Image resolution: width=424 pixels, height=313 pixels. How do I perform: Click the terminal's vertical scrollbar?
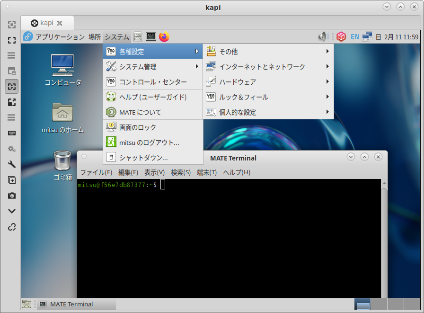point(384,237)
